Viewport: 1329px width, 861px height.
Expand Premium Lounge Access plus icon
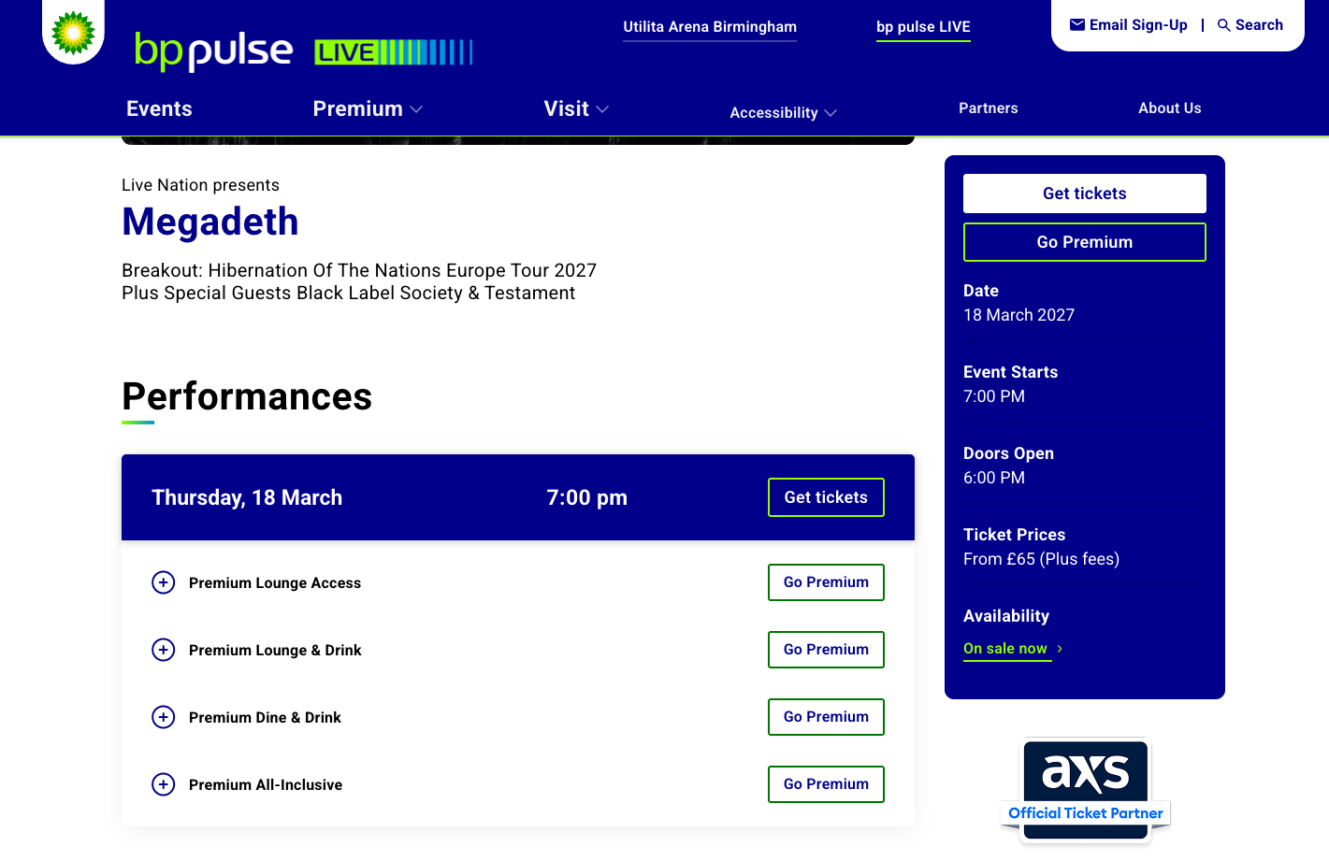[x=164, y=582]
